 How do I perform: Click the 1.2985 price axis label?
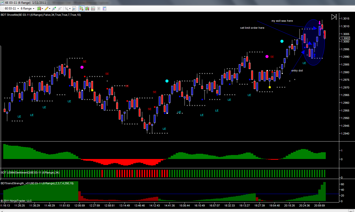click(x=345, y=64)
